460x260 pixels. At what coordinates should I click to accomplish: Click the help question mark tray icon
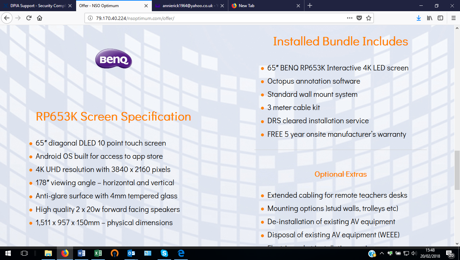coord(372,254)
